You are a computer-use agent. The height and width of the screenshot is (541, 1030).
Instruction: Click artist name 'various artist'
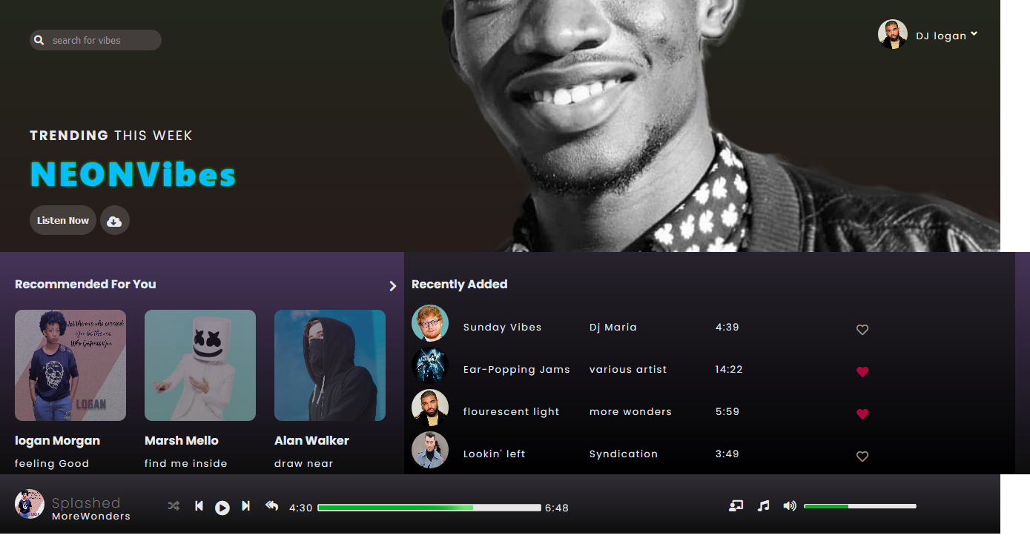coord(628,369)
